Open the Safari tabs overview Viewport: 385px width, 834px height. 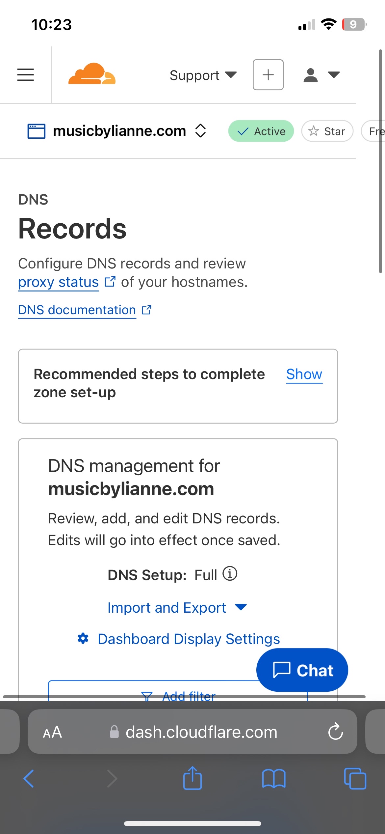(x=355, y=778)
